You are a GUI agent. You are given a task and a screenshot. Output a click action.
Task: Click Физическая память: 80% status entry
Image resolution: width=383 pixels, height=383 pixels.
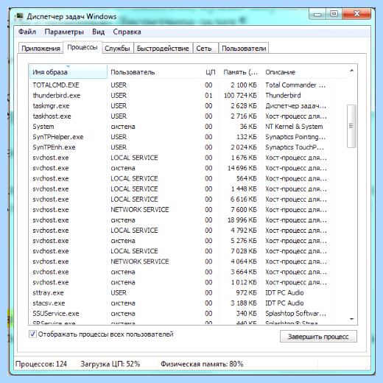click(x=202, y=364)
